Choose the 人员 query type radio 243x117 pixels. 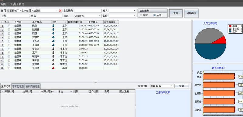[154, 15]
